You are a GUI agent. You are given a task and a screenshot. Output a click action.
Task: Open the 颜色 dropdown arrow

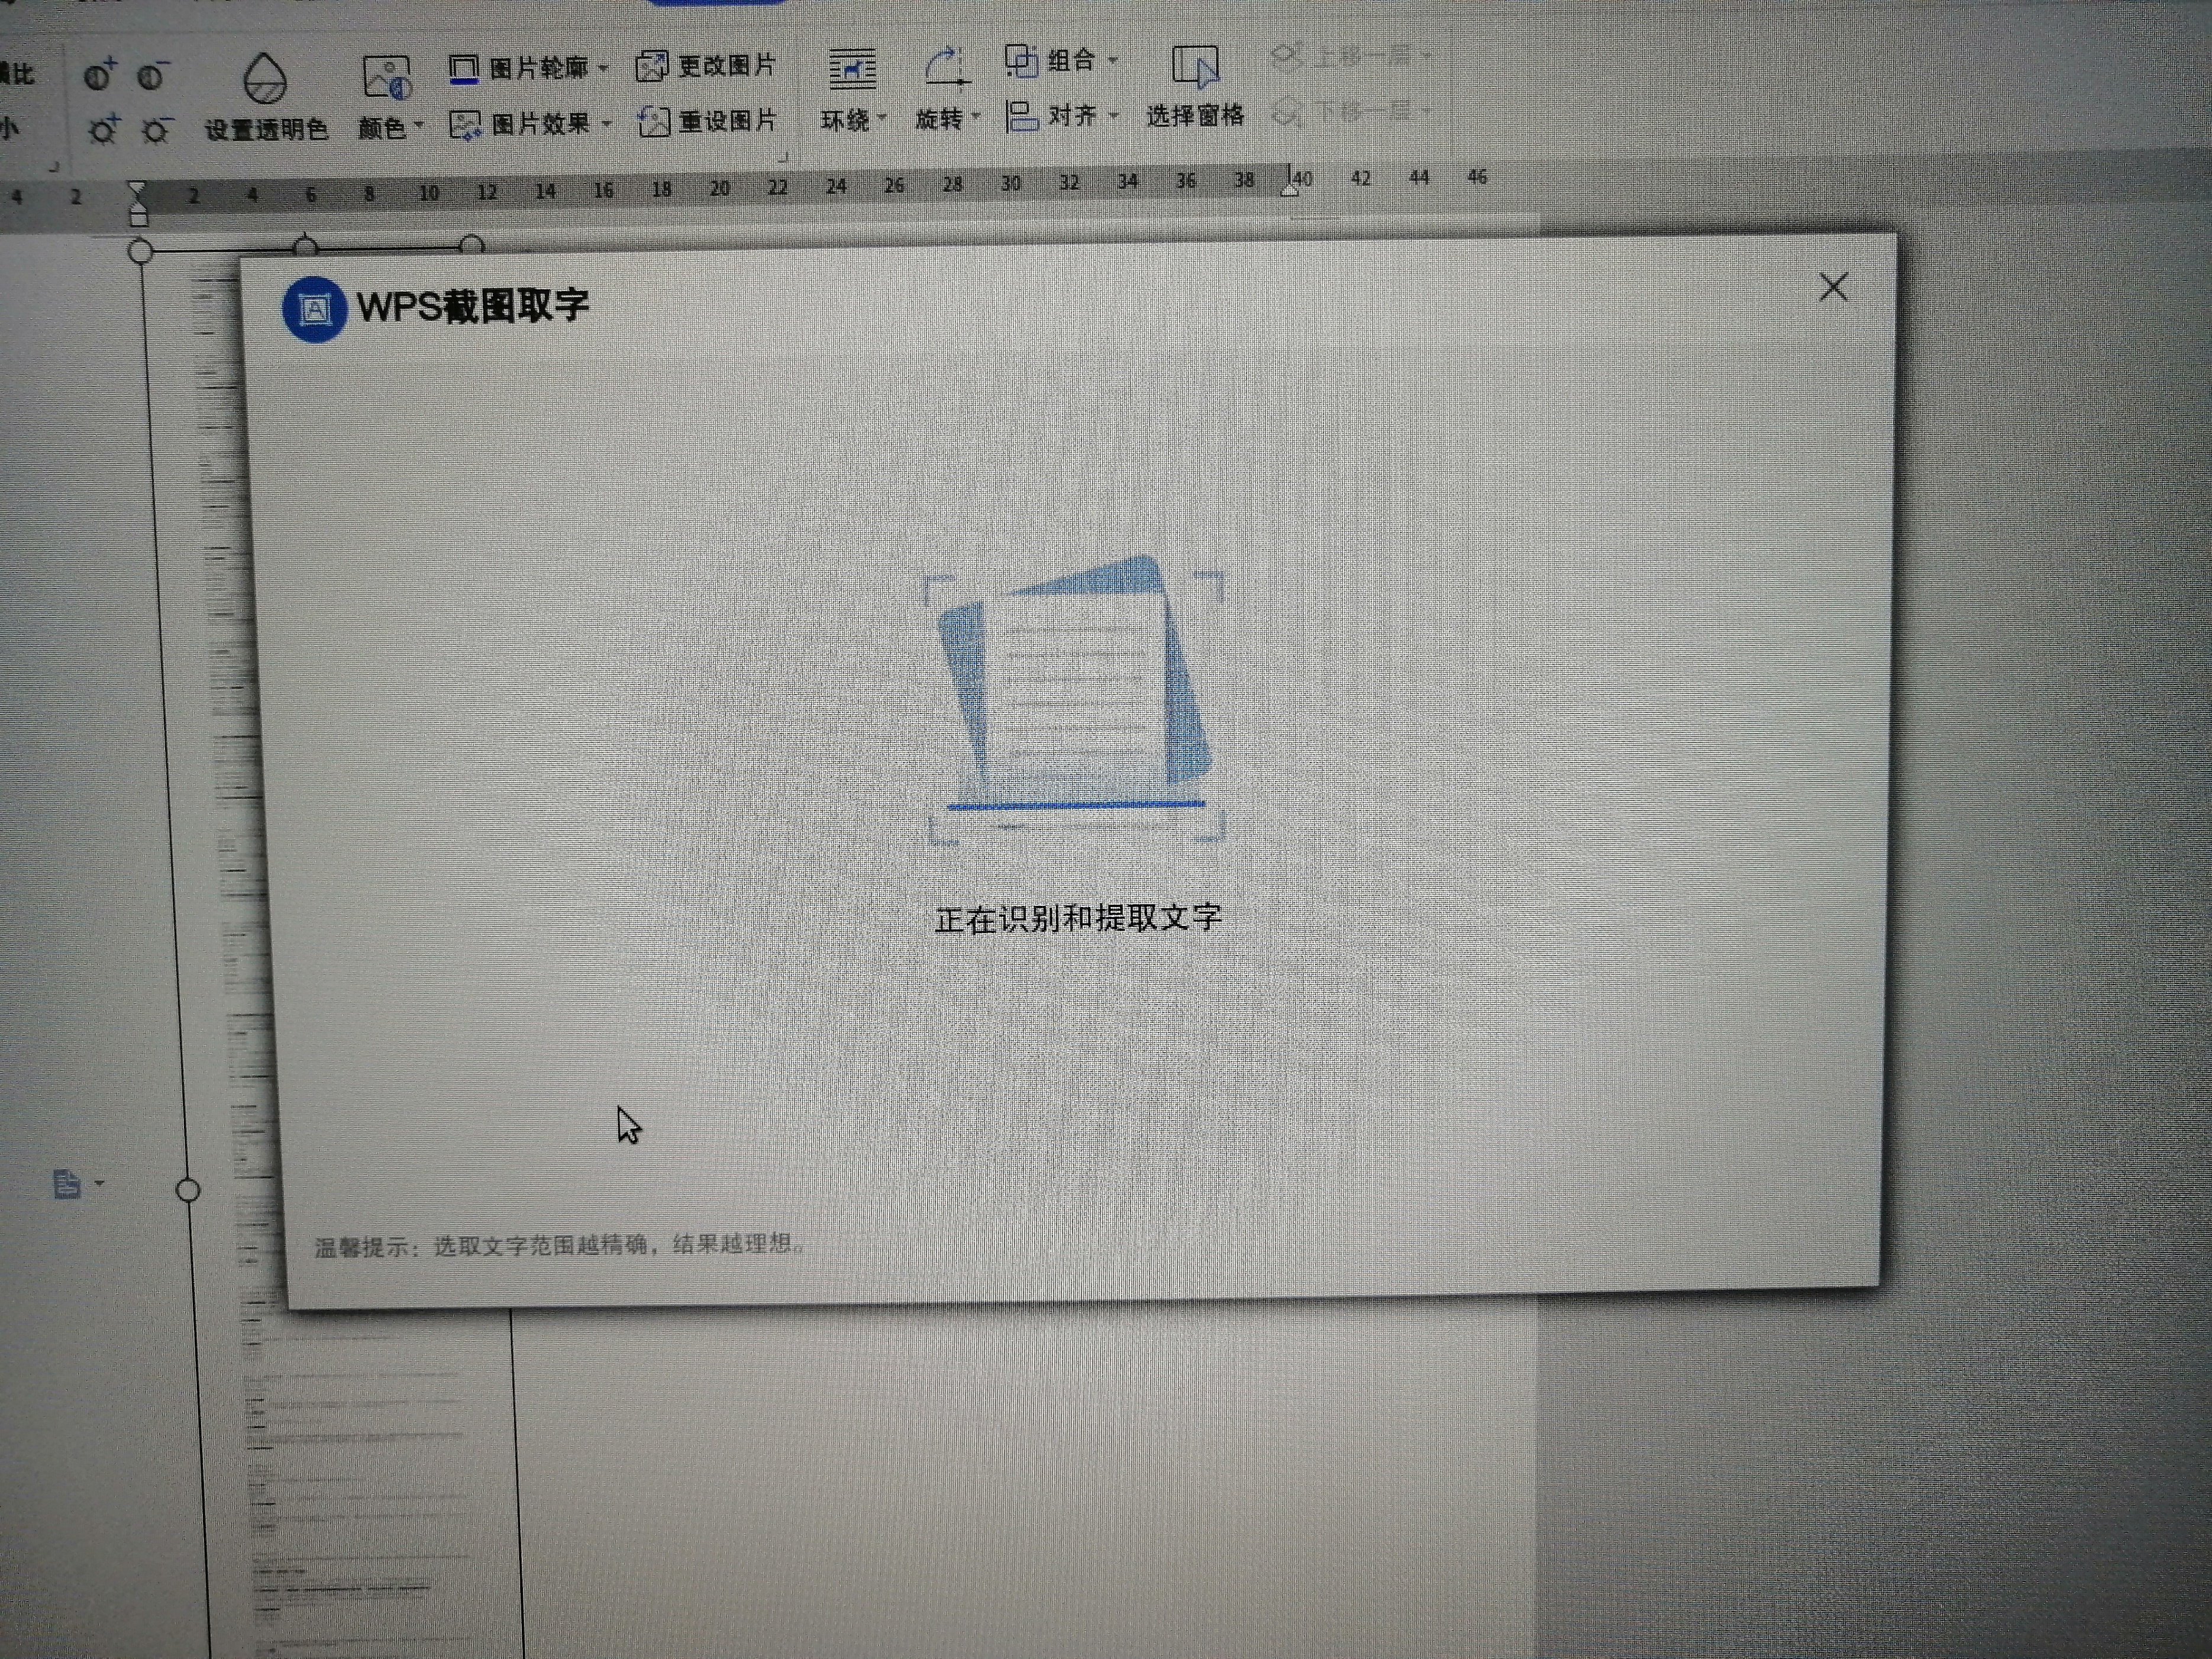[x=419, y=126]
